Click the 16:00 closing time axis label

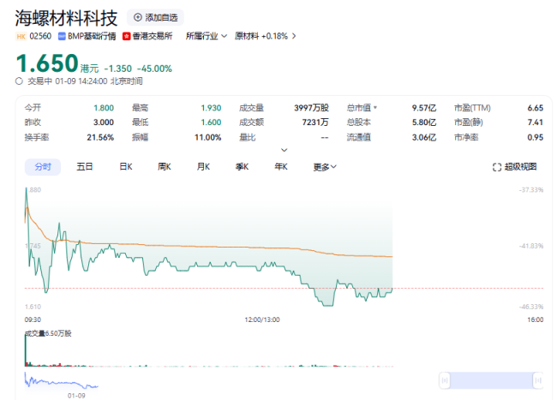pos(536,319)
